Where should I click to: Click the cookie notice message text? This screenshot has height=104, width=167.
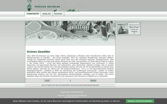pos(67,101)
